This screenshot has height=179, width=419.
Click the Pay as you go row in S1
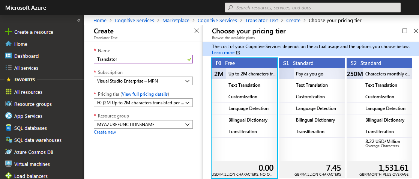pos(312,74)
